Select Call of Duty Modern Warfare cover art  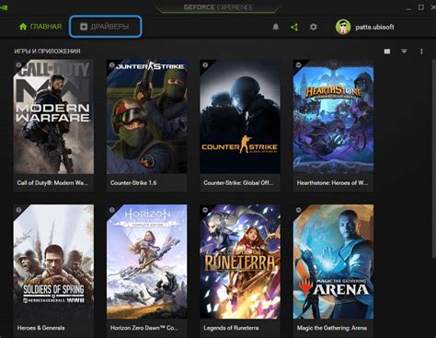pos(53,117)
